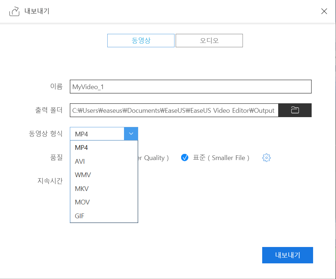The height and width of the screenshot is (279, 336).
Task: Switch to the 오디오 tab
Action: (x=209, y=40)
